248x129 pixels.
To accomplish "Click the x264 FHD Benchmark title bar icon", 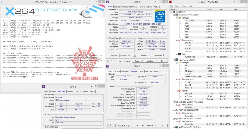I will (x=2, y=2).
